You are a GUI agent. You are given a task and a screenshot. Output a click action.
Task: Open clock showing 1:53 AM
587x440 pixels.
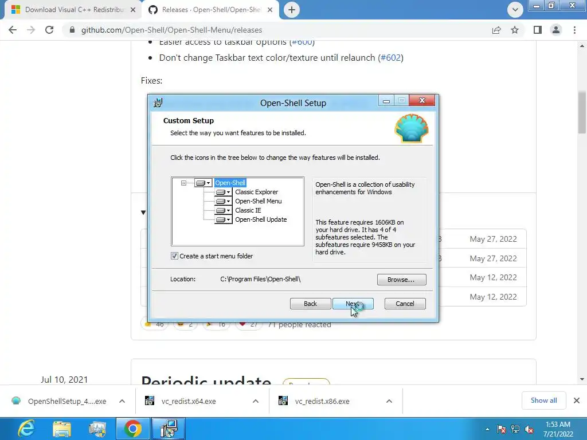[x=558, y=429]
